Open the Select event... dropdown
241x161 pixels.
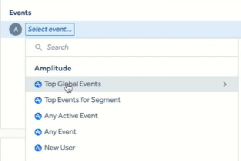click(50, 29)
